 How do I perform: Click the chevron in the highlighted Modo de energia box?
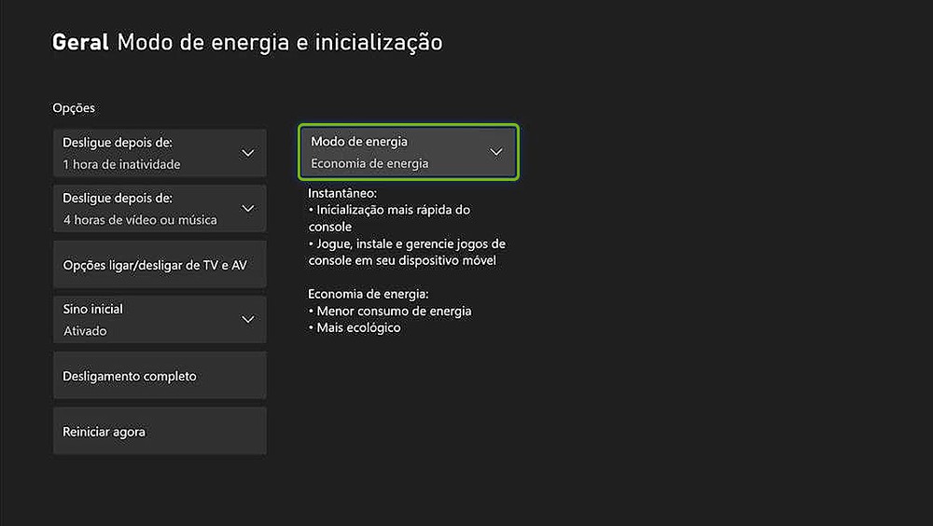coord(496,152)
